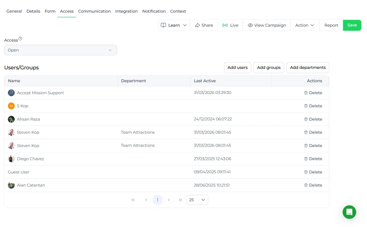This screenshot has height=227, width=367.
Task: Go to the Context tab
Action: tap(178, 11)
